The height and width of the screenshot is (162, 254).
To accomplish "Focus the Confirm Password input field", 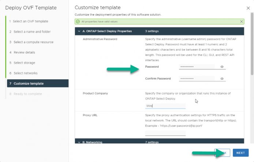I will [x=197, y=79].
